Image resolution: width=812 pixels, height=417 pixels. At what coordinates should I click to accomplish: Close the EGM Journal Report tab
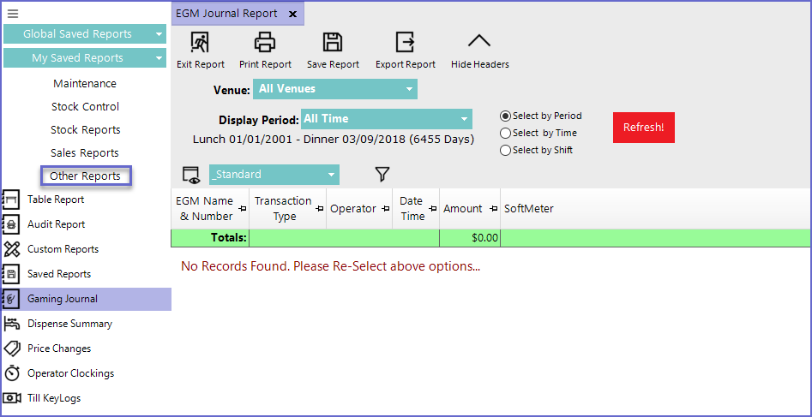(x=292, y=14)
